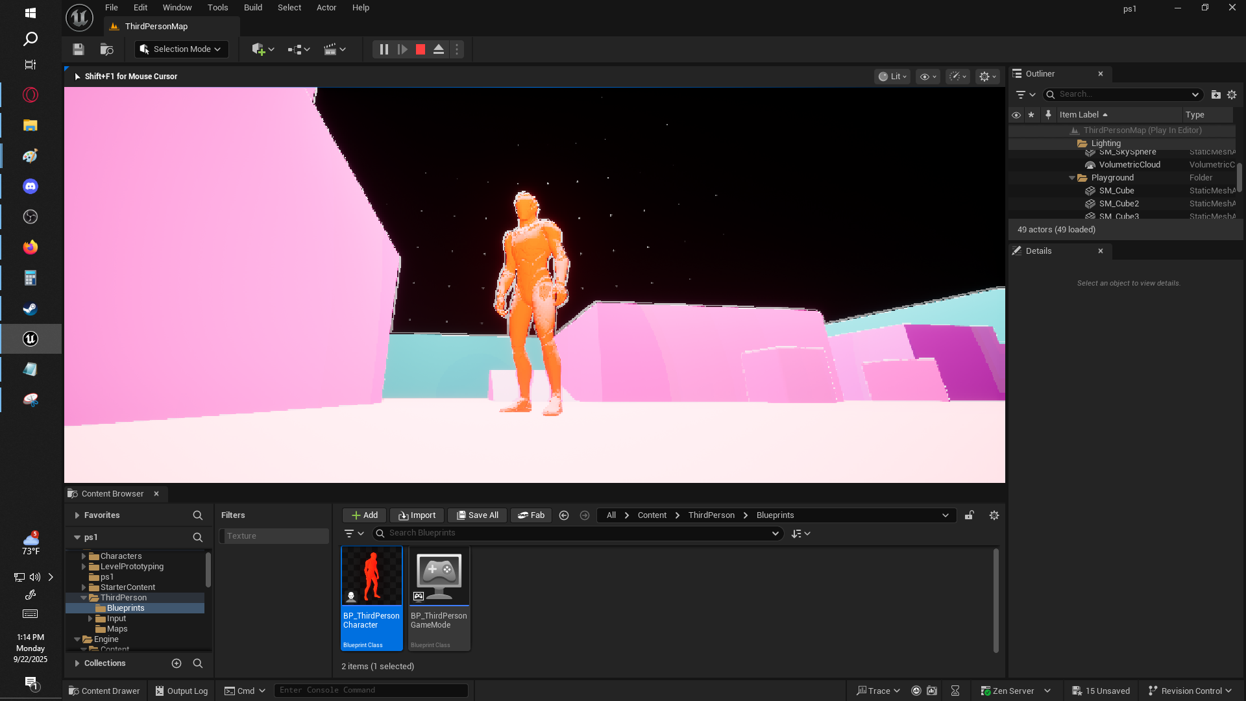
Task: Open asset sort options icon
Action: point(801,534)
